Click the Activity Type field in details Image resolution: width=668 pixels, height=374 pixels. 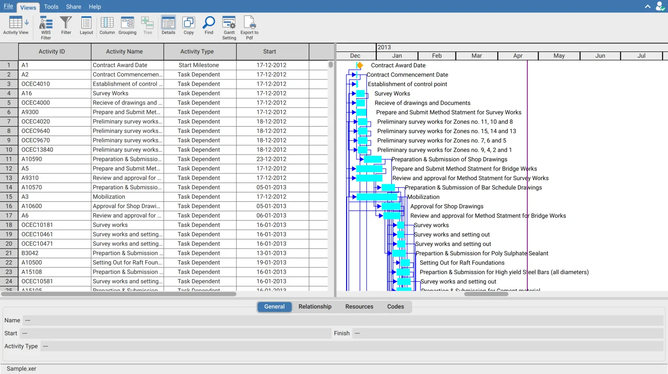point(352,346)
